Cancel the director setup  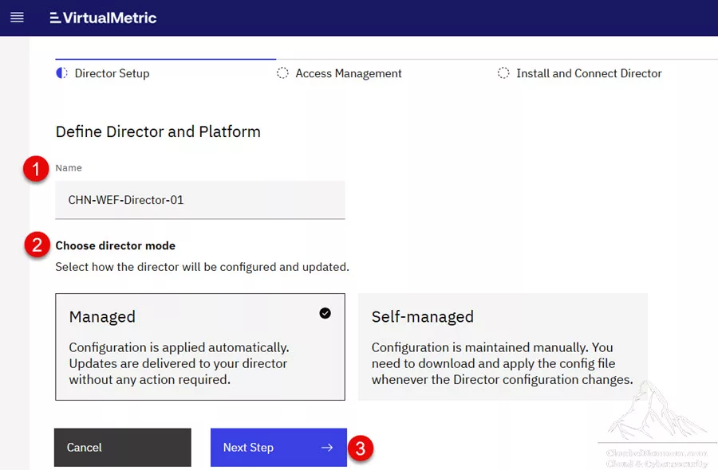point(123,447)
